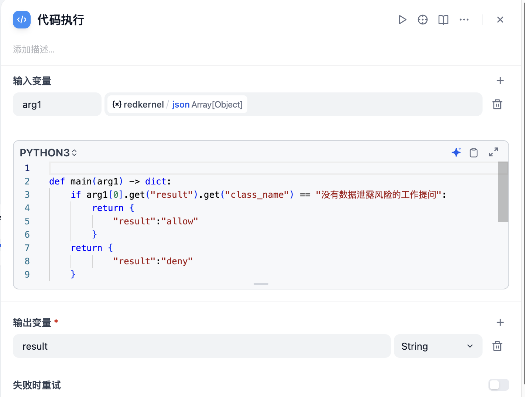The height and width of the screenshot is (397, 525).
Task: Open the help documentation book icon
Action: tap(443, 20)
